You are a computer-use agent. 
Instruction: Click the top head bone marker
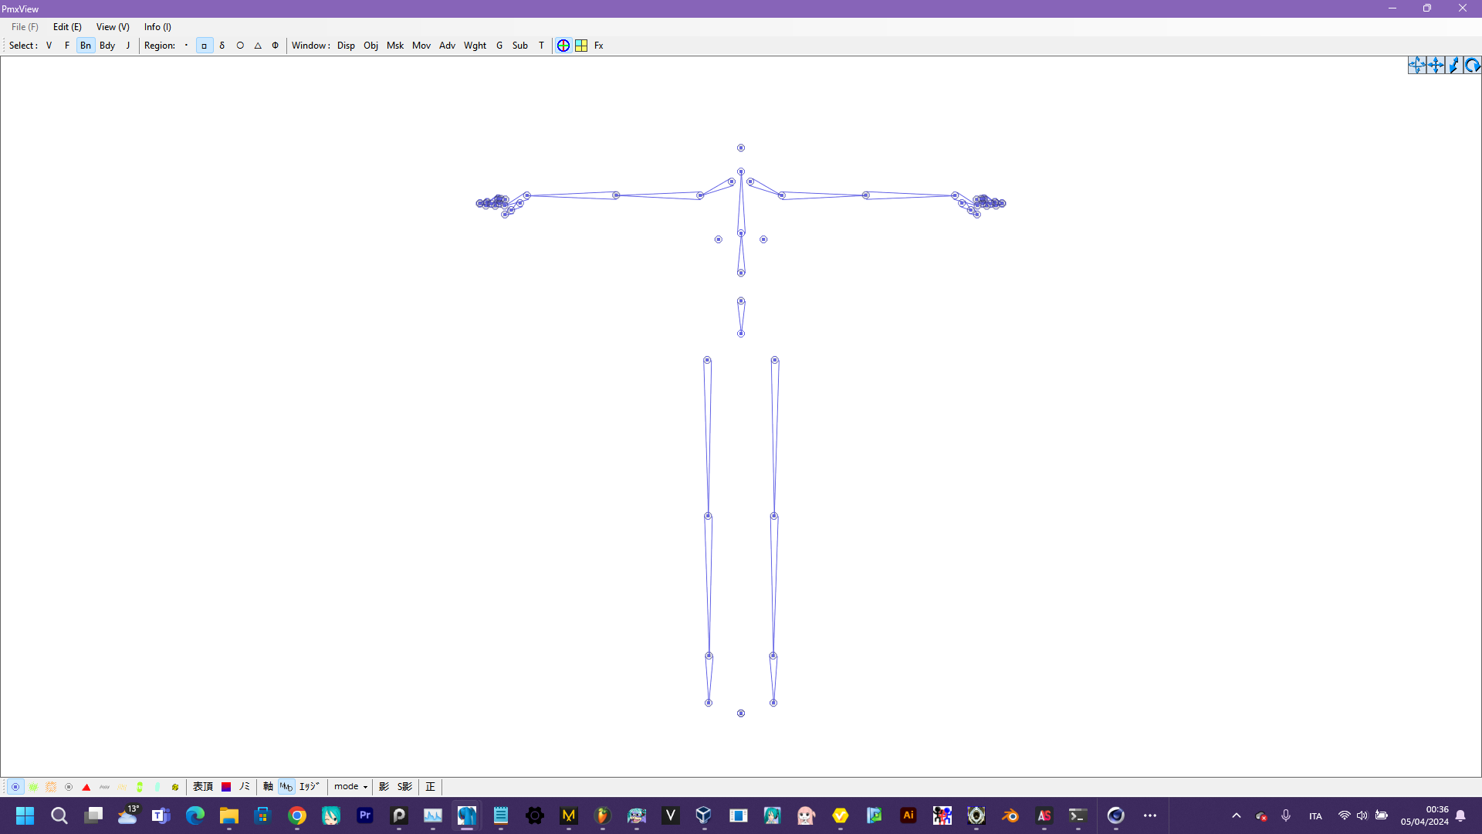pos(741,147)
